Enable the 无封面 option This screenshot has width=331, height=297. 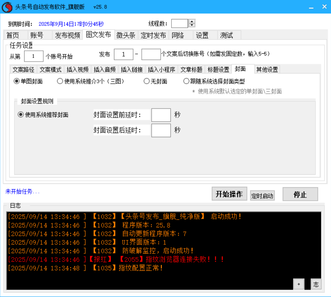[147, 81]
